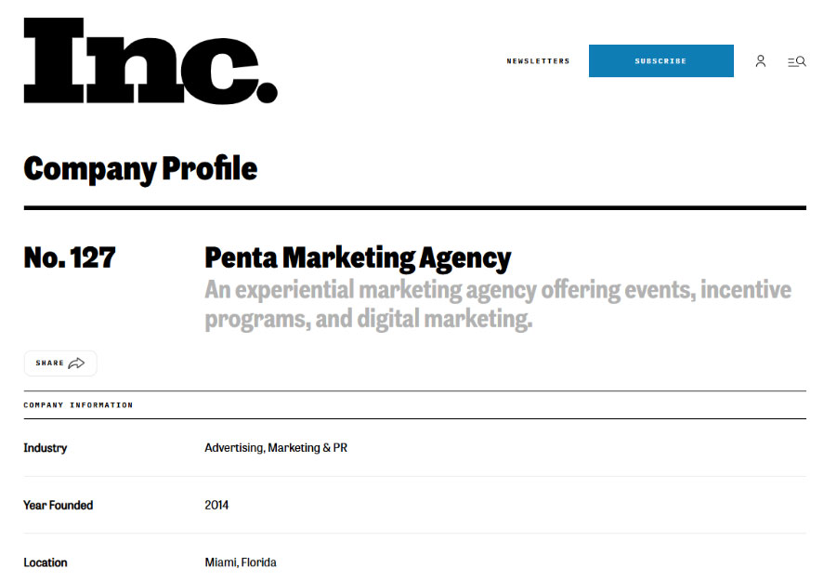The image size is (837, 581).
Task: Select the No. 127 rank text
Action: click(x=70, y=257)
